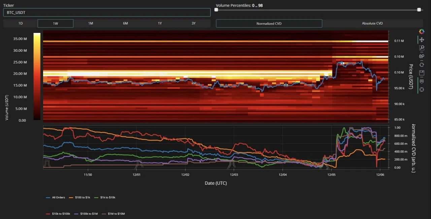Screen dimensions: 431x219
Task: Click the 12/01 date tick label
Action: tap(136, 175)
